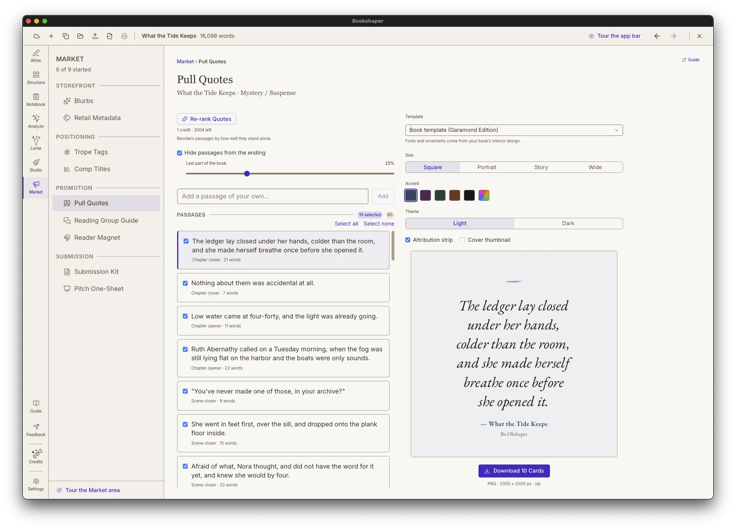Click Re-rank Quotes button

coord(207,119)
